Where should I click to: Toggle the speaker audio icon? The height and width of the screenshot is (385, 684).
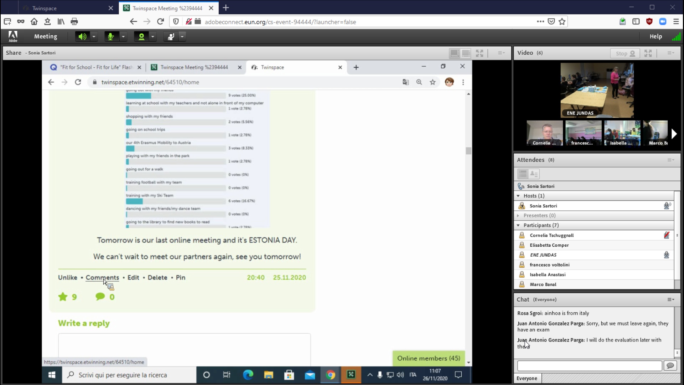[82, 36]
